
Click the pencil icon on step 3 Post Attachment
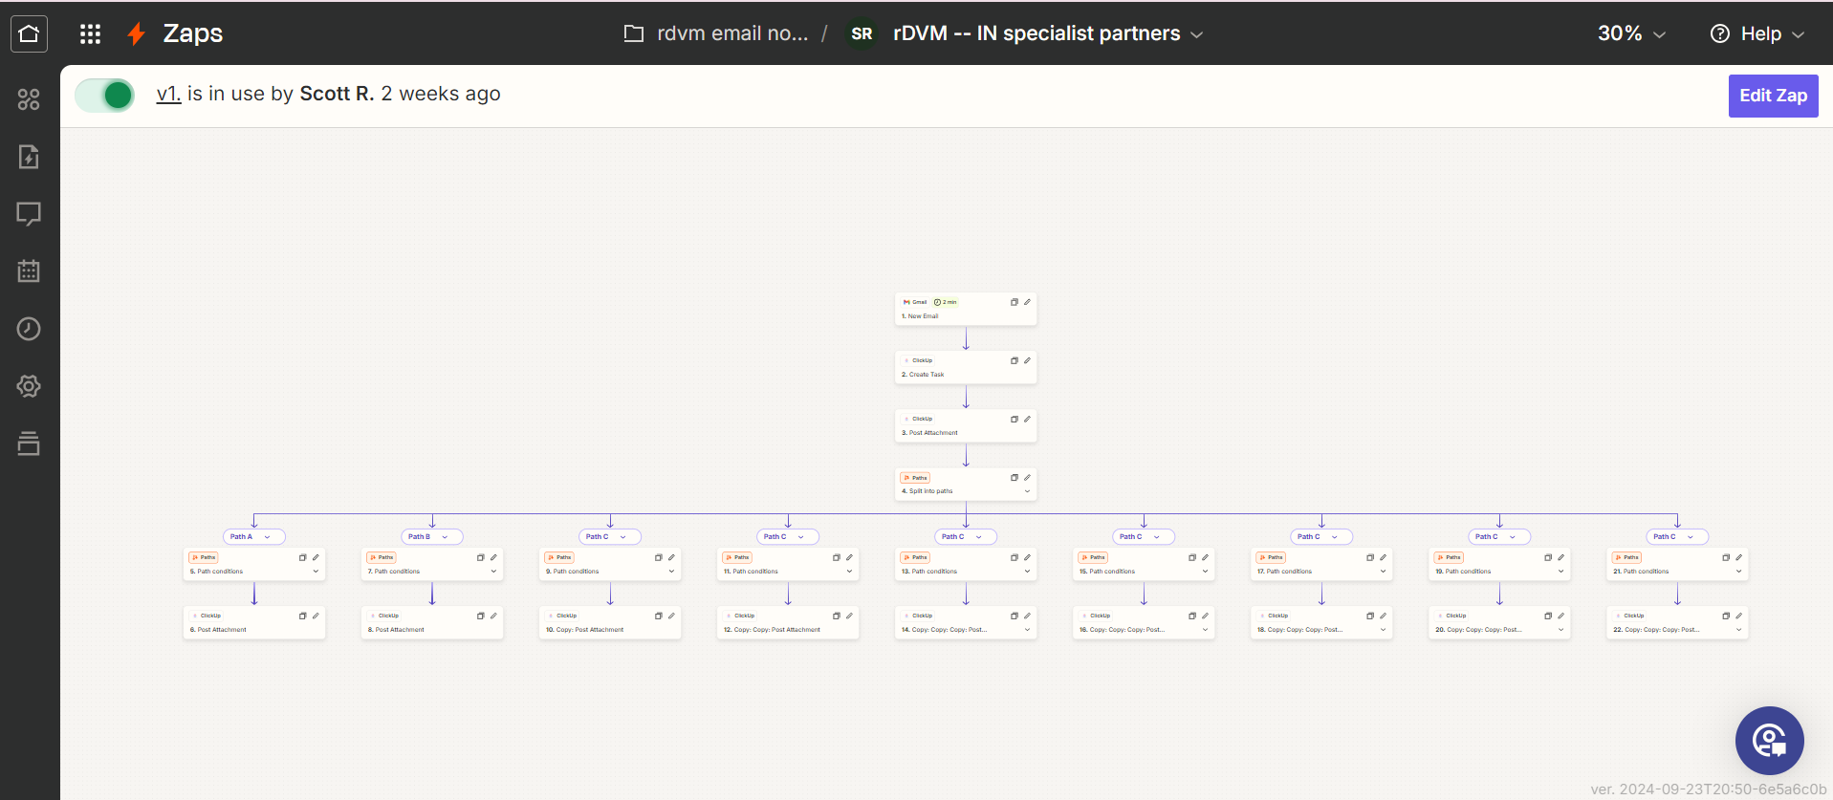pos(1028,419)
